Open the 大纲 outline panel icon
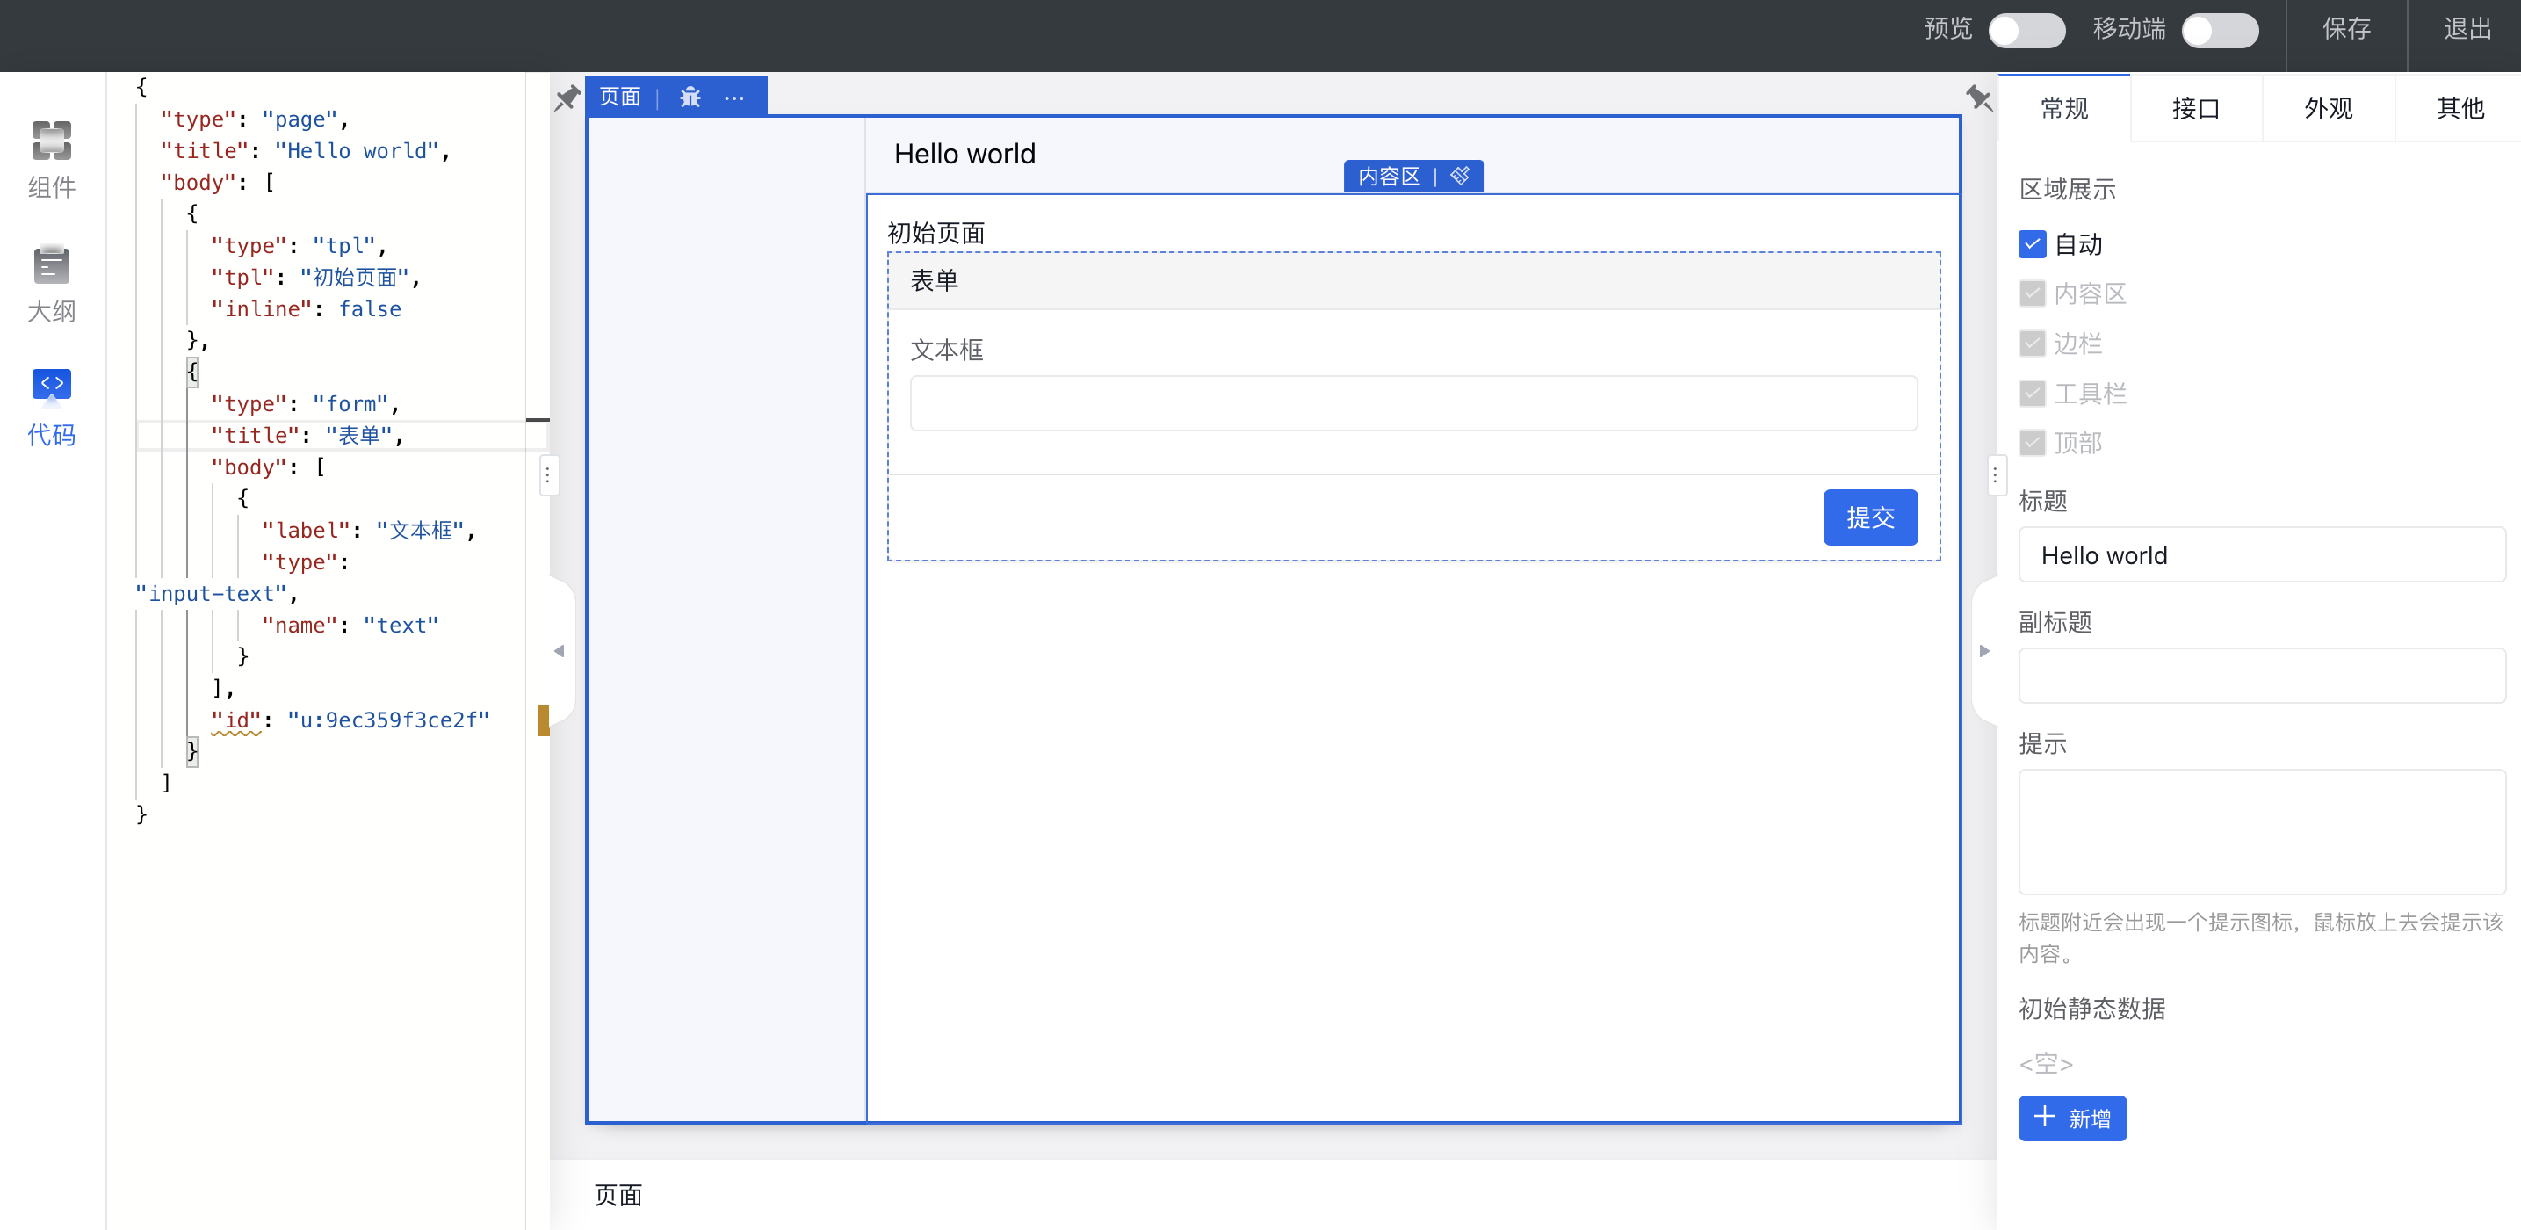The height and width of the screenshot is (1230, 2521). tap(51, 265)
